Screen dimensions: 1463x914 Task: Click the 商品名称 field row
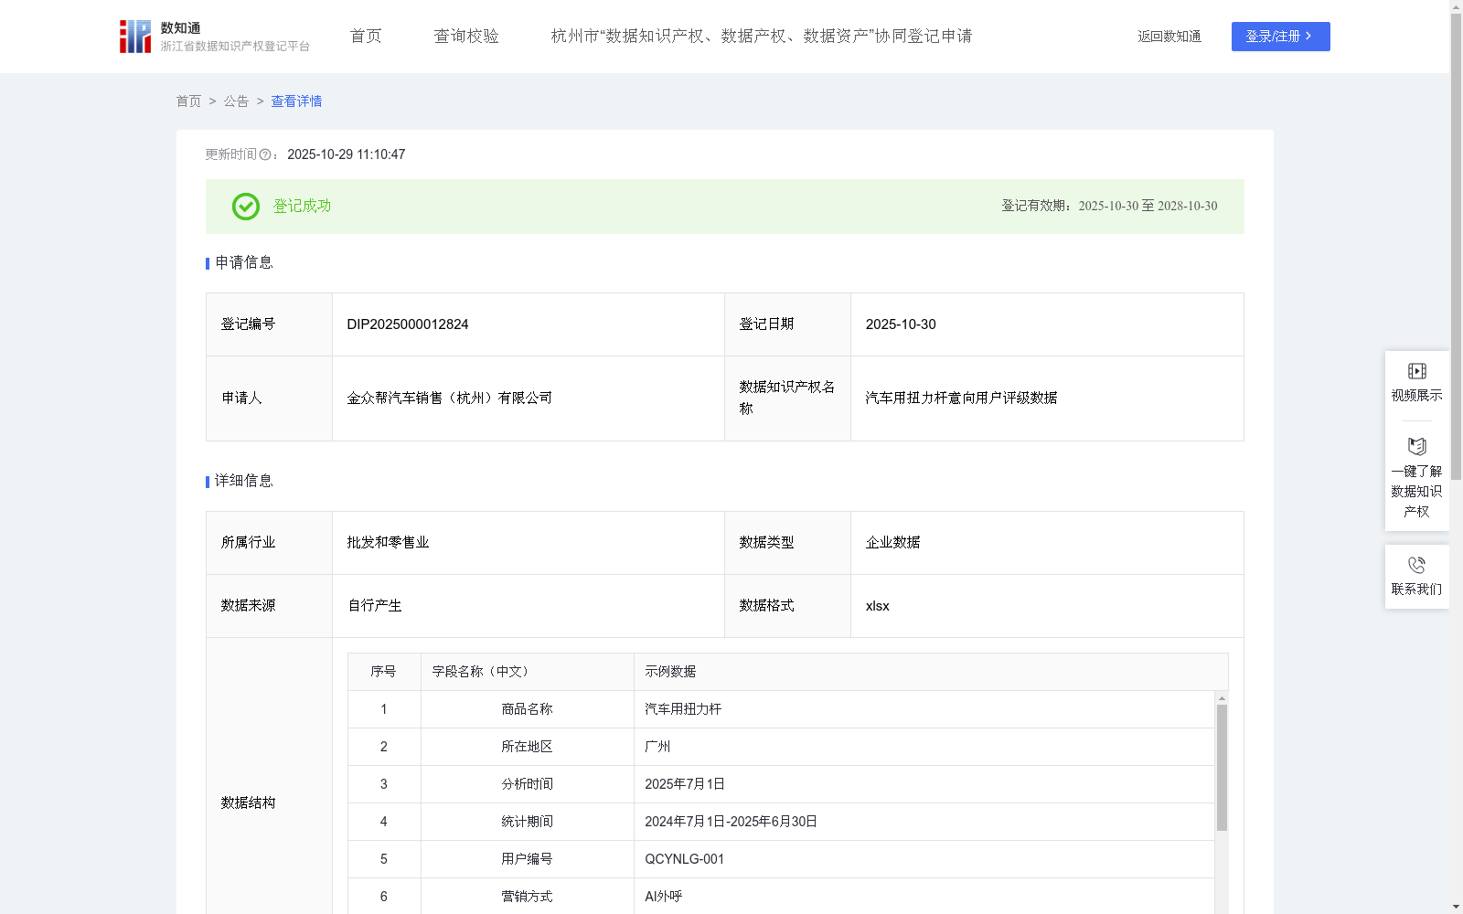781,709
